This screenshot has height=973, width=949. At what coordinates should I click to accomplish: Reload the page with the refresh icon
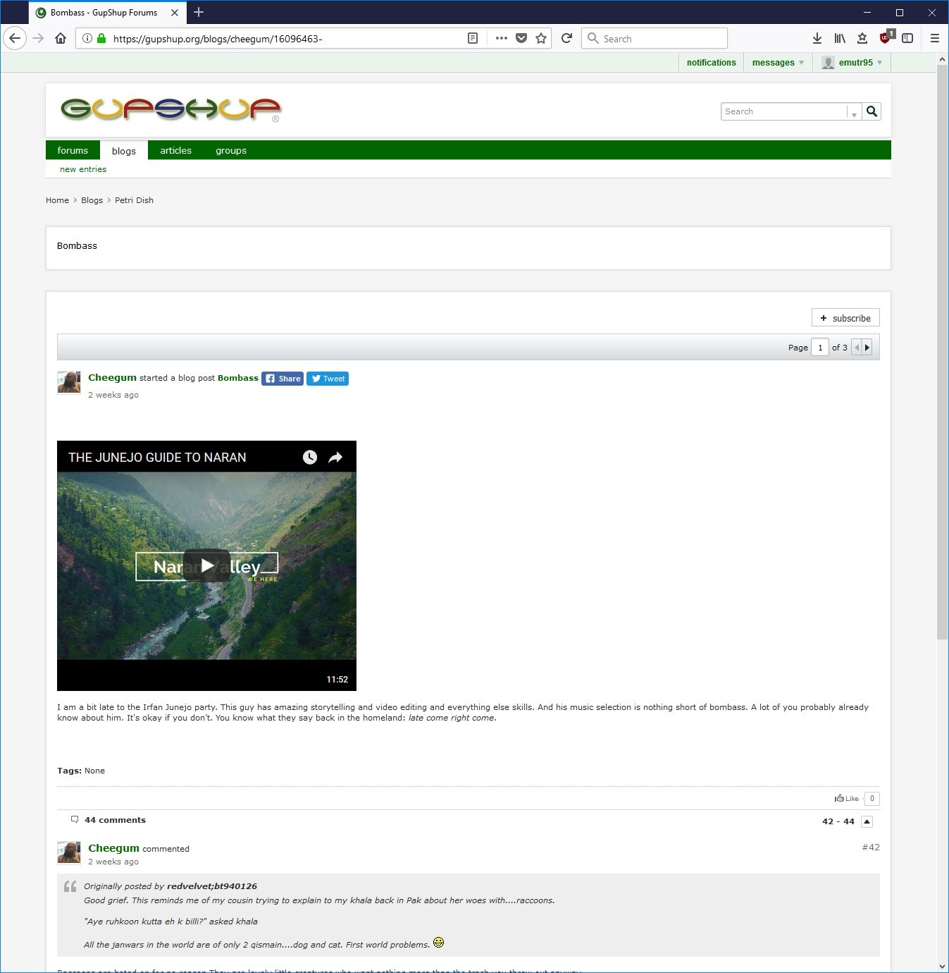click(566, 38)
